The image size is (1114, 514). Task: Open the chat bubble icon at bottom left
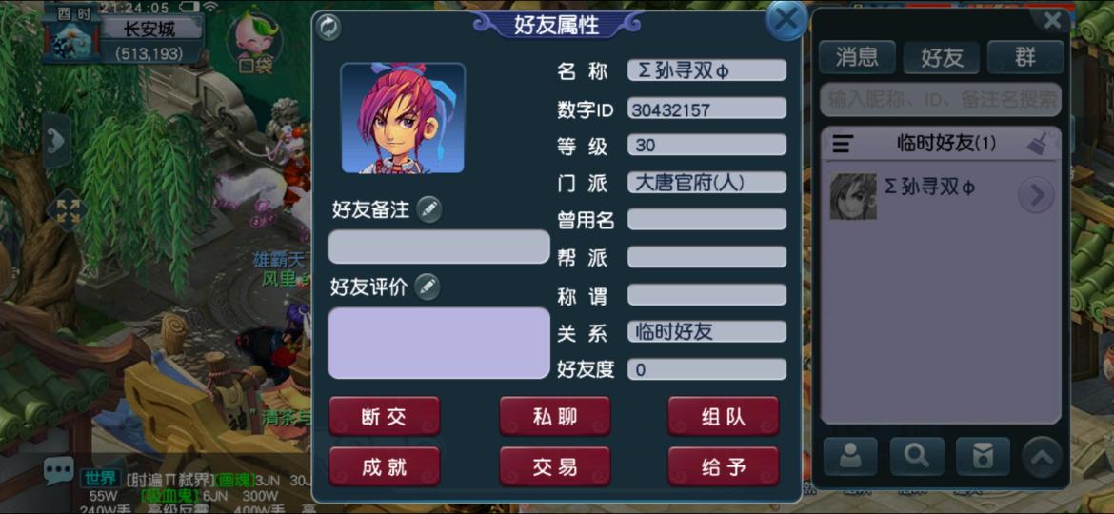[58, 471]
